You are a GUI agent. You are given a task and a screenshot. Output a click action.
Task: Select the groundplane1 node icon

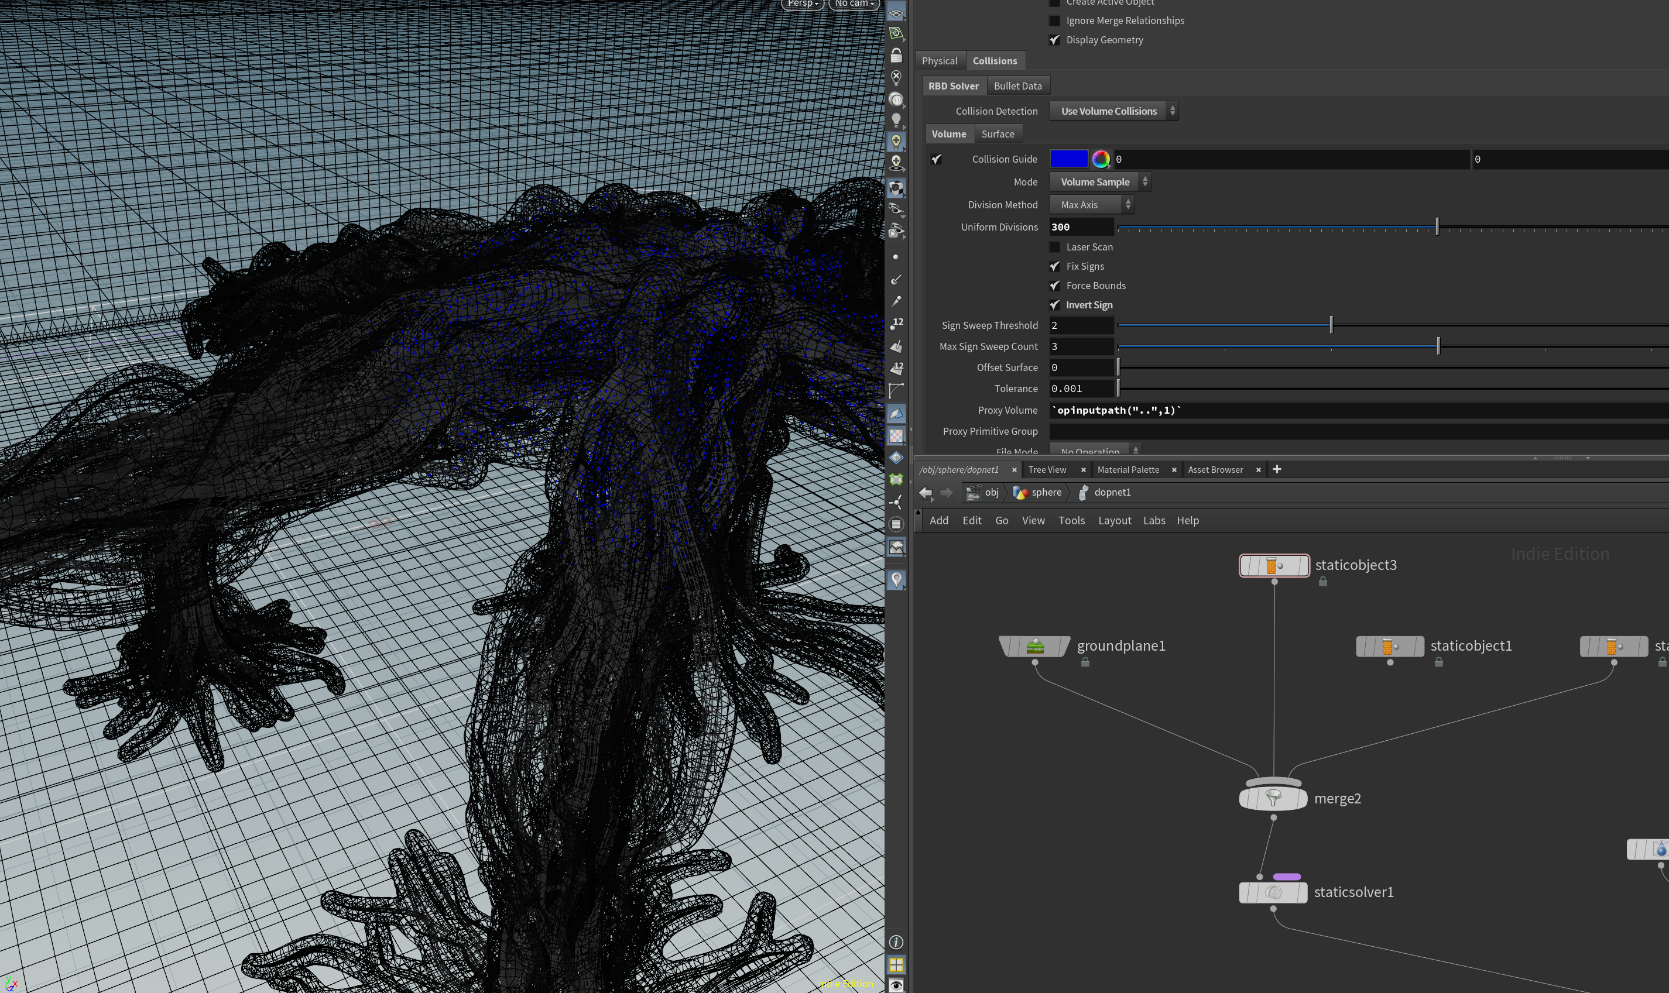[1034, 647]
